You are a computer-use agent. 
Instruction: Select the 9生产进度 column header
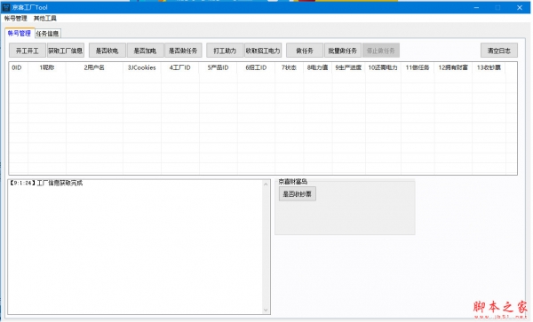pos(349,67)
